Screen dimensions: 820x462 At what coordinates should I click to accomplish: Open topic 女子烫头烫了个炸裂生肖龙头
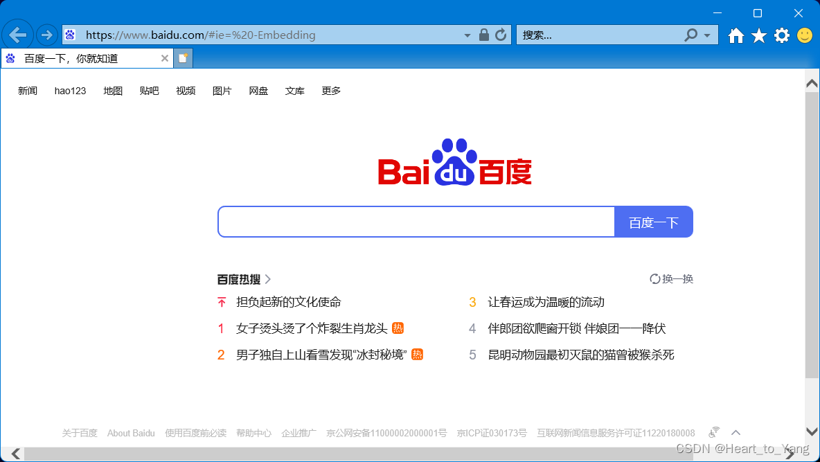312,328
